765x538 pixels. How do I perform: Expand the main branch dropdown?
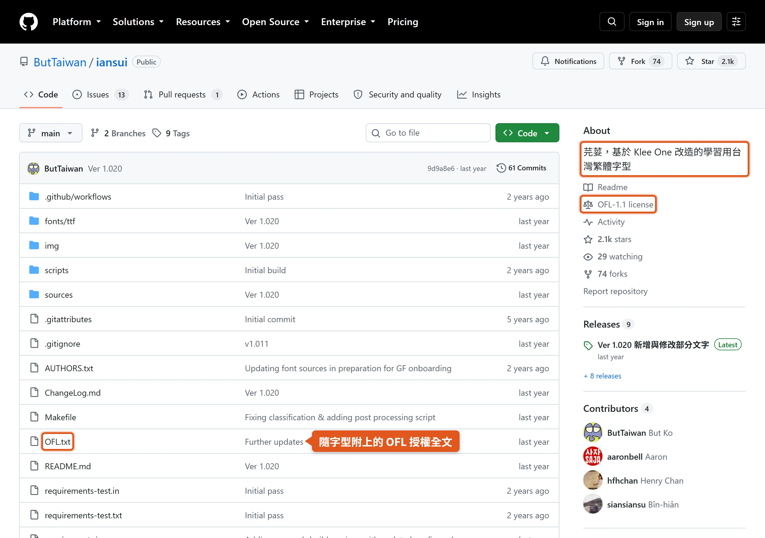(x=51, y=133)
